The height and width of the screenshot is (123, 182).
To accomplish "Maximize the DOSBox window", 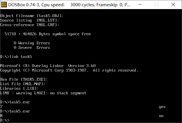I will pyautogui.click(x=156, y=5).
